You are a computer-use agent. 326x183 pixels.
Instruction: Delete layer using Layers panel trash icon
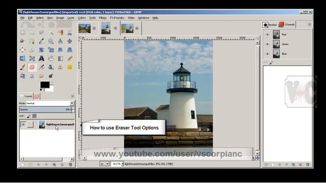tap(70, 165)
